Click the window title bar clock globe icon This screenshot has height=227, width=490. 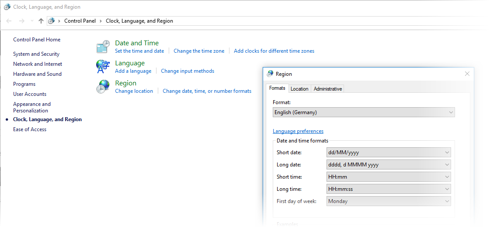pyautogui.click(x=7, y=7)
